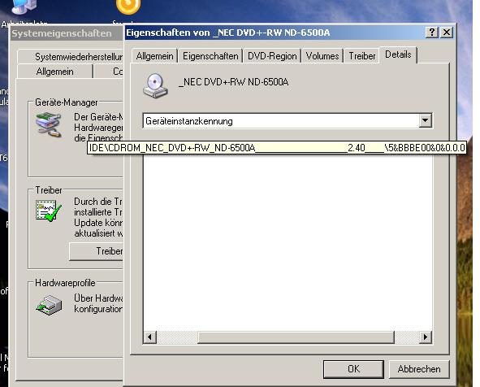
Task: Open Systemwiederherstellung tab in Systemeigenschaften
Action: click(70, 57)
